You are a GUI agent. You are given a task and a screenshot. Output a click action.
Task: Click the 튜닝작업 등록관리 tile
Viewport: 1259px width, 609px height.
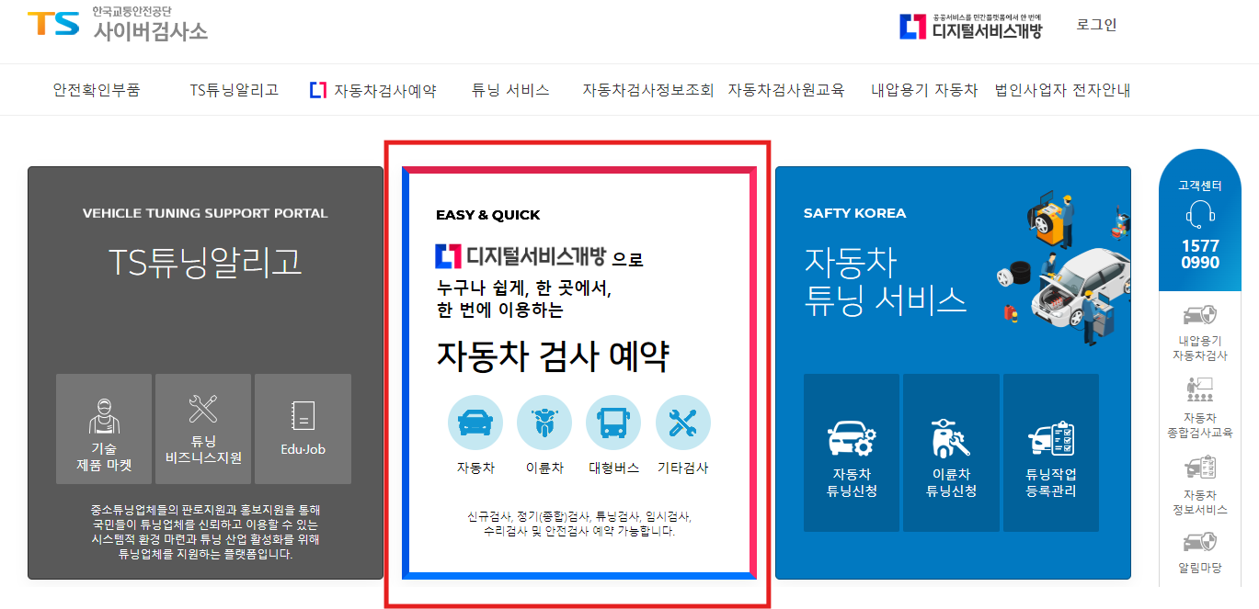pyautogui.click(x=1051, y=453)
